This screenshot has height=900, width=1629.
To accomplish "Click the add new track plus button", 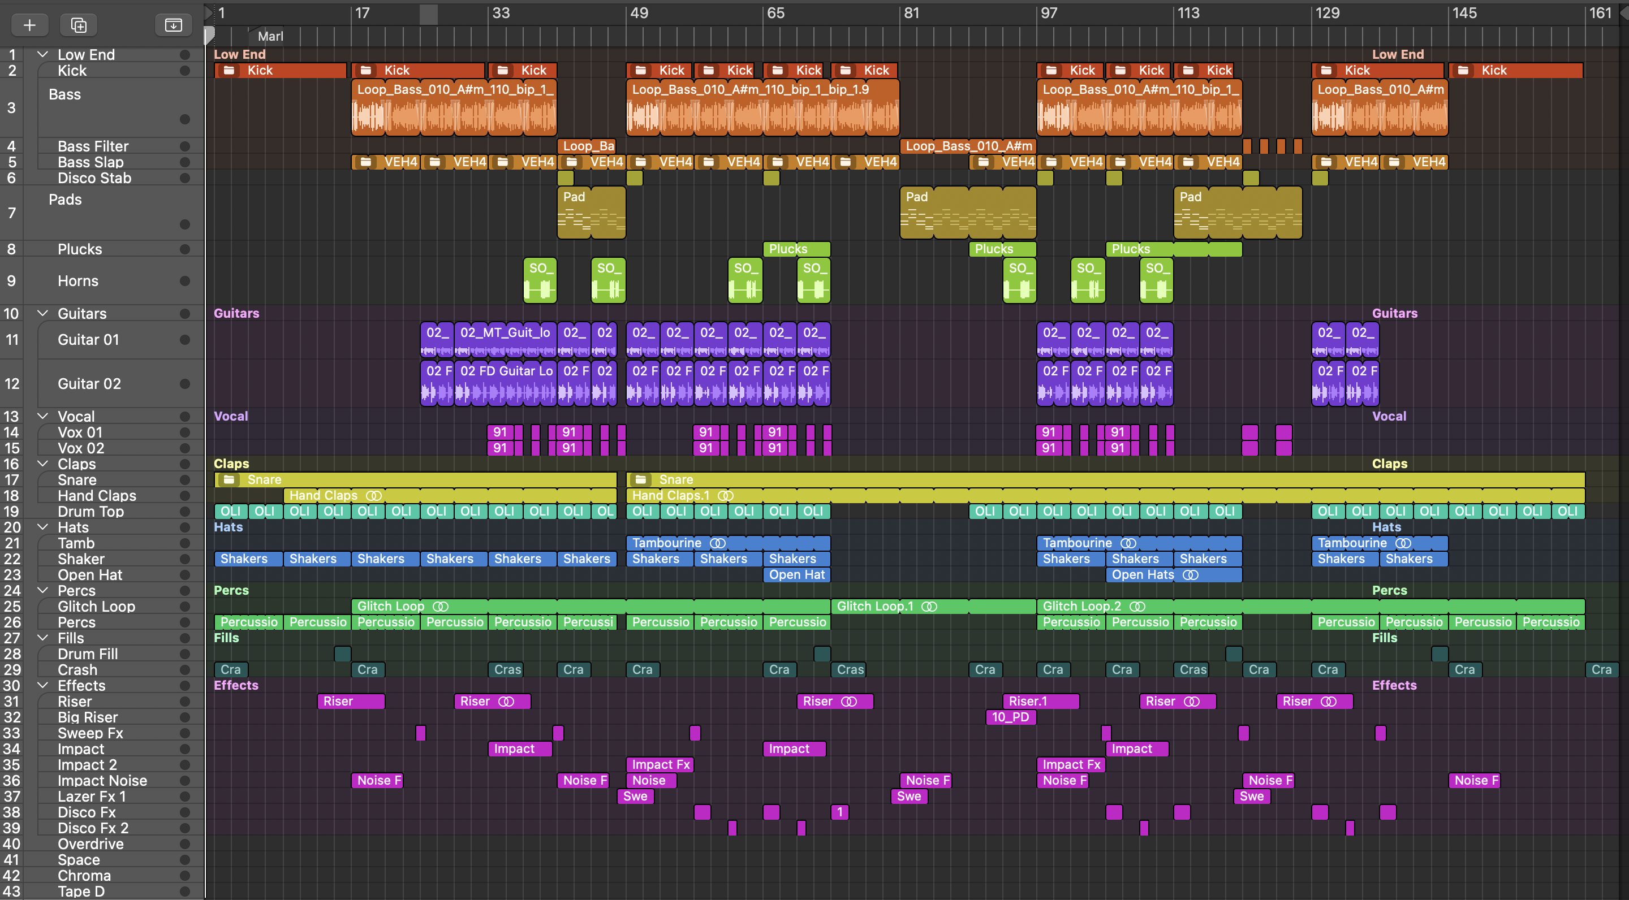I will pos(29,25).
